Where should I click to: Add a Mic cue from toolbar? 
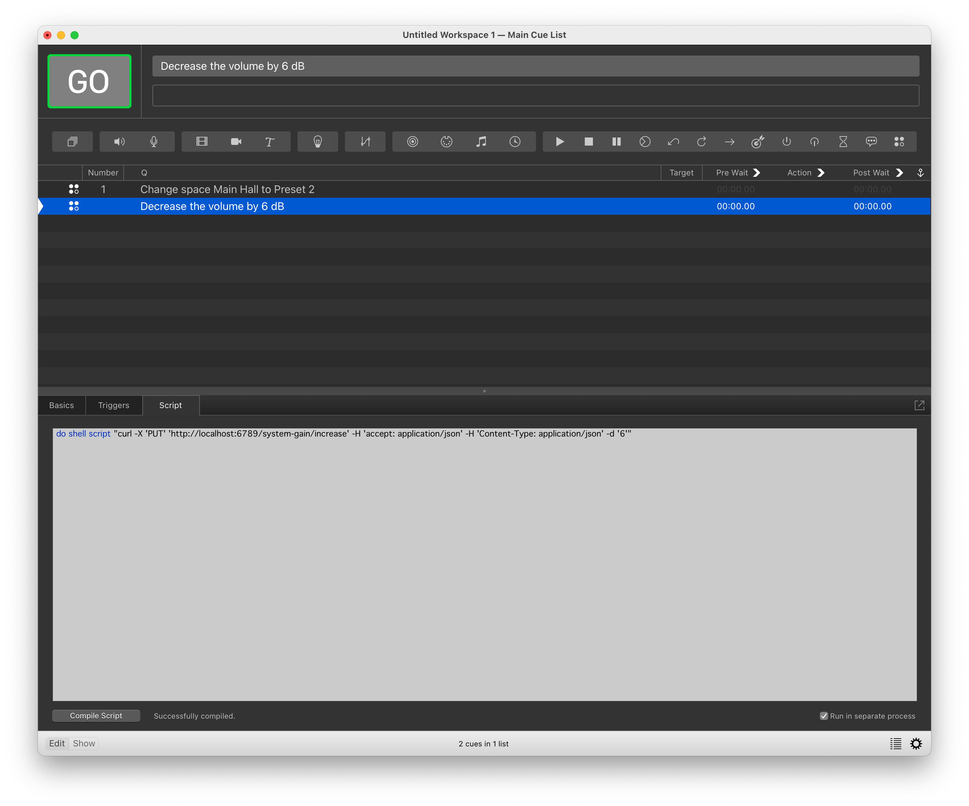click(154, 142)
